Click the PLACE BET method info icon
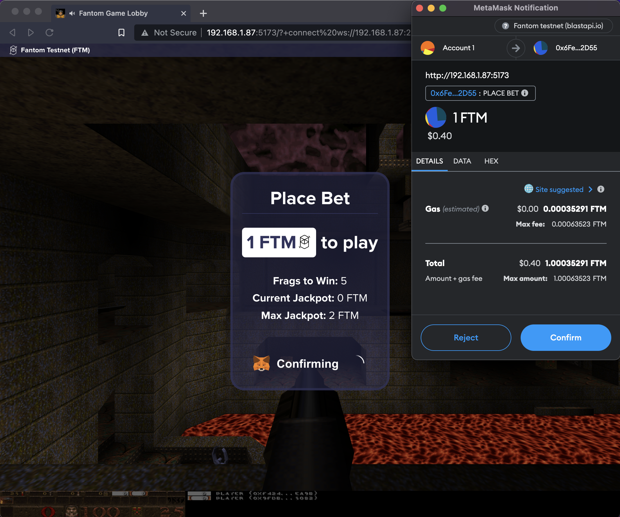This screenshot has height=517, width=620. [x=525, y=93]
